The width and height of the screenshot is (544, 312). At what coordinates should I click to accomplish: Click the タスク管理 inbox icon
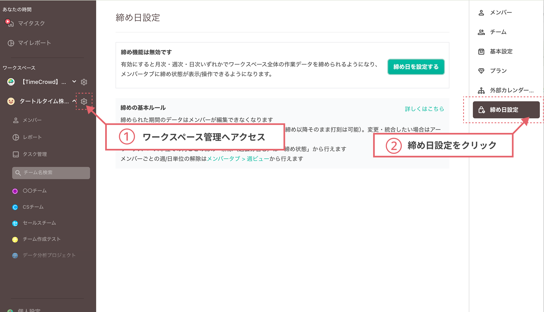[16, 154]
